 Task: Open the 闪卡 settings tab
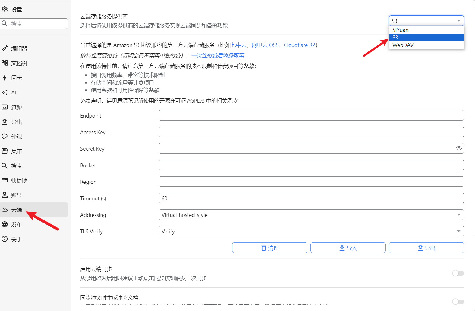pyautogui.click(x=34, y=78)
